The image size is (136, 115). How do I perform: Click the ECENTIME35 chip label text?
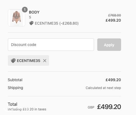28,61
